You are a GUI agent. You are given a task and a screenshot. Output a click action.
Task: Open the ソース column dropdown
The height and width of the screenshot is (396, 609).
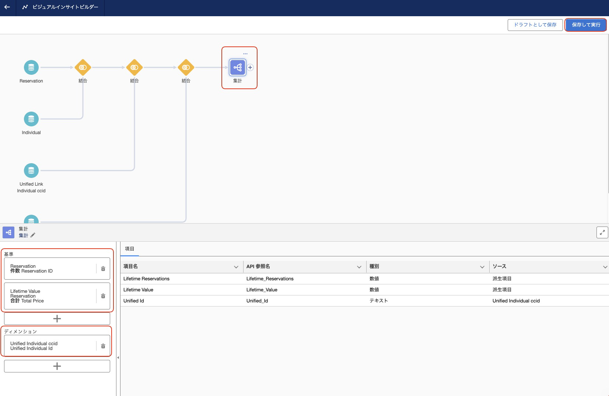(x=605, y=267)
